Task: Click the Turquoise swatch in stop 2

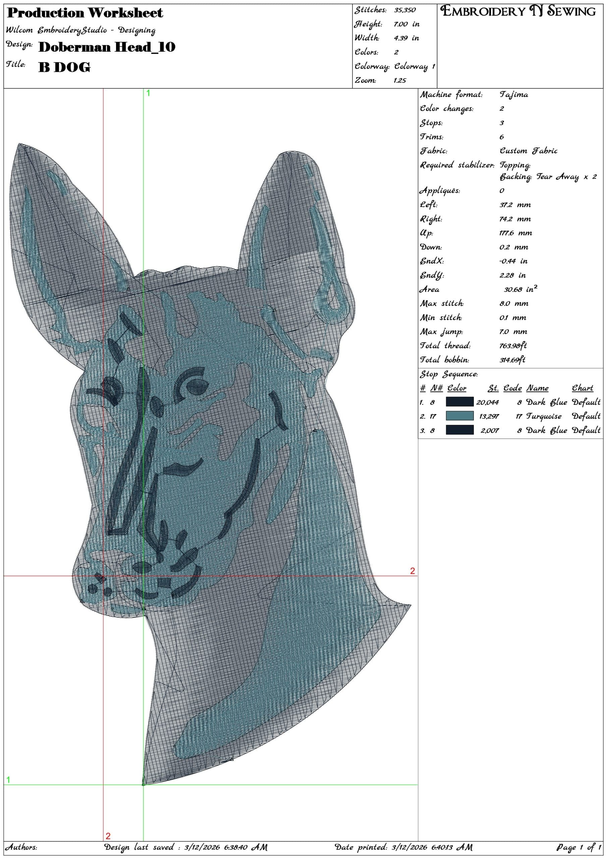Action: tap(460, 416)
